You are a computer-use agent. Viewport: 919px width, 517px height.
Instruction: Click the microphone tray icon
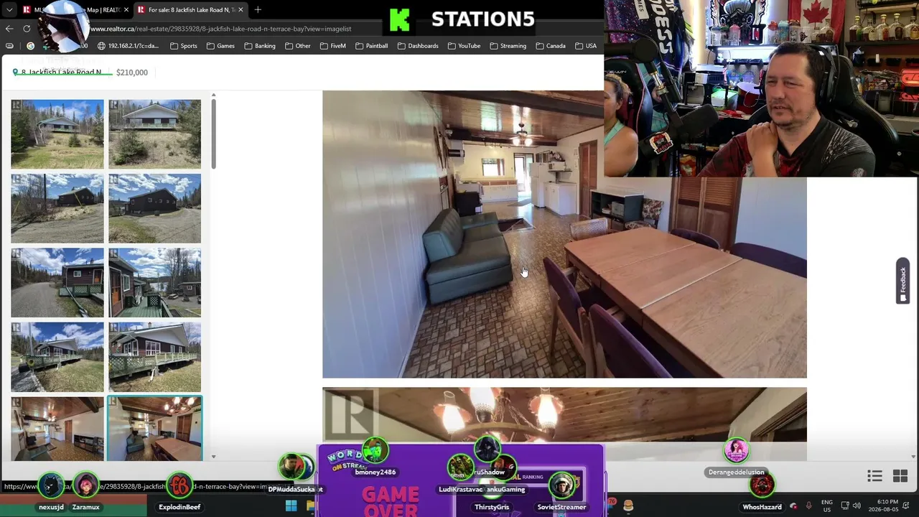[x=808, y=506]
